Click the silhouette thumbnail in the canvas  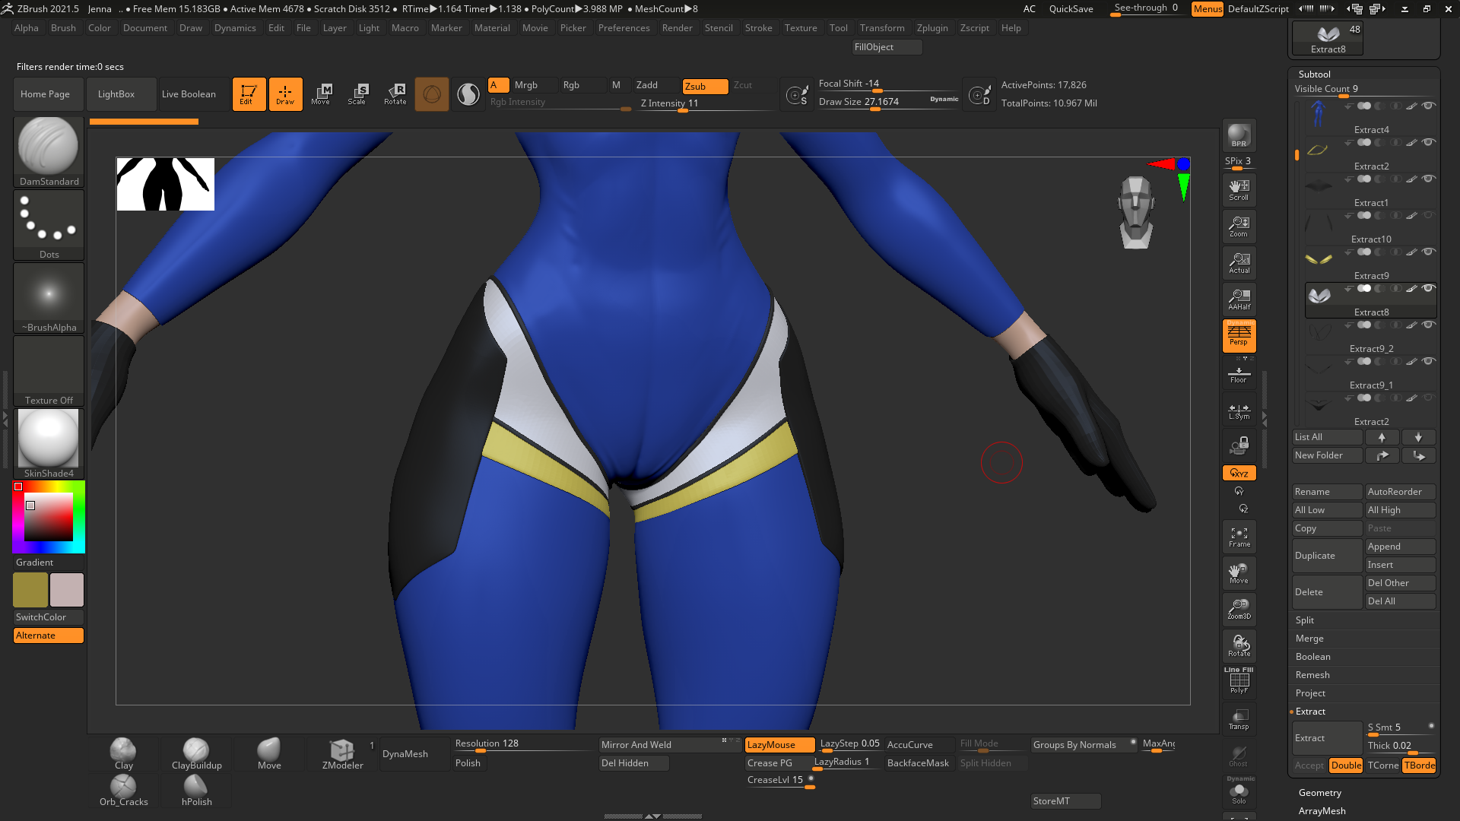pos(165,184)
